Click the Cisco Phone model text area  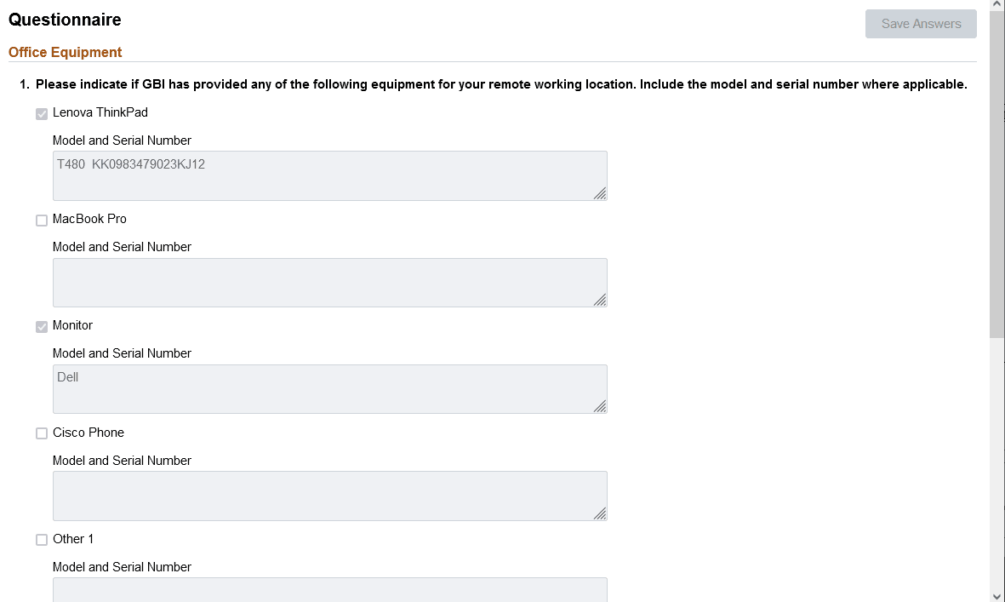point(330,496)
